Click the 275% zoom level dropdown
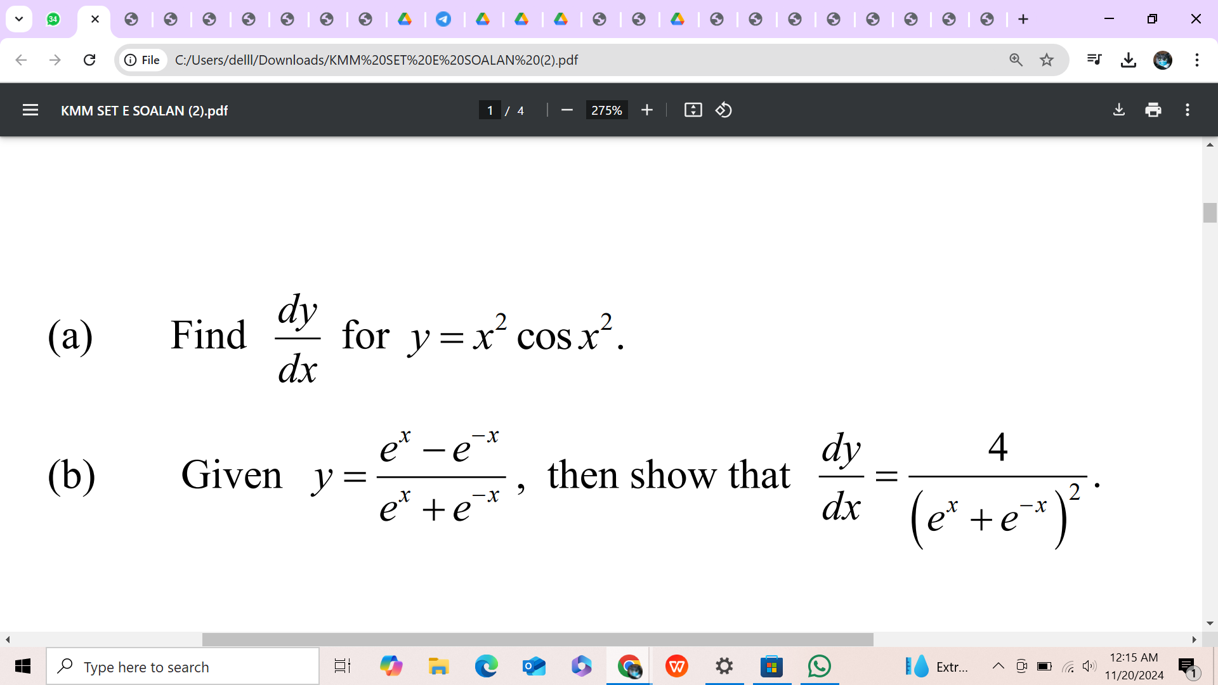Image resolution: width=1218 pixels, height=685 pixels. click(x=606, y=110)
